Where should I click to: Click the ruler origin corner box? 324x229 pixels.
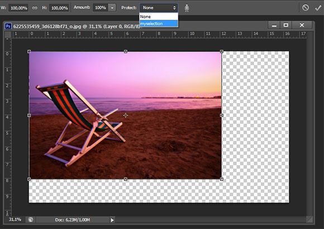click(x=8, y=34)
